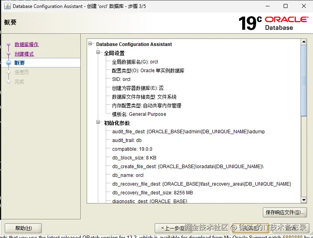Select the 创建为容器数据库(E): 否 row
313x238 pixels.
[x=138, y=88]
